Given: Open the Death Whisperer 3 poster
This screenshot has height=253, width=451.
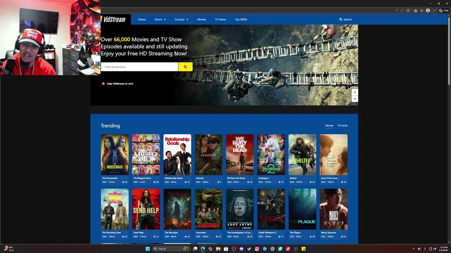Looking at the screenshot, I should 271,209.
